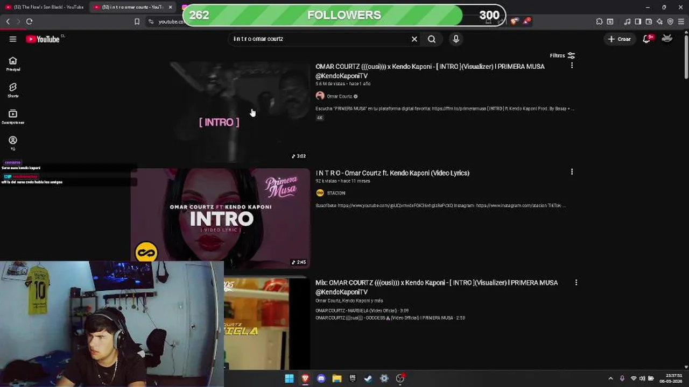Open the account avatar menu
Viewport: 689px width, 387px height.
click(667, 39)
